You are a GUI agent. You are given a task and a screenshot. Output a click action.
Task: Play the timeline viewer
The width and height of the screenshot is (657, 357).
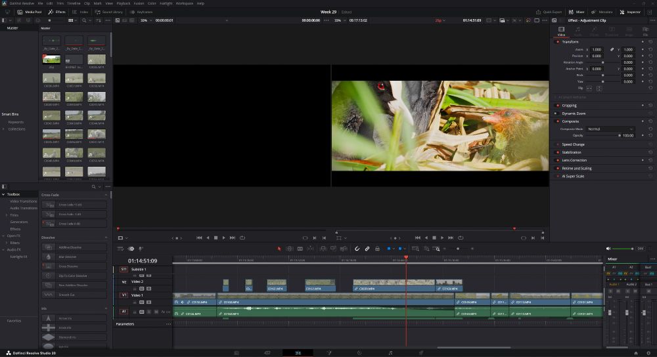(442, 238)
